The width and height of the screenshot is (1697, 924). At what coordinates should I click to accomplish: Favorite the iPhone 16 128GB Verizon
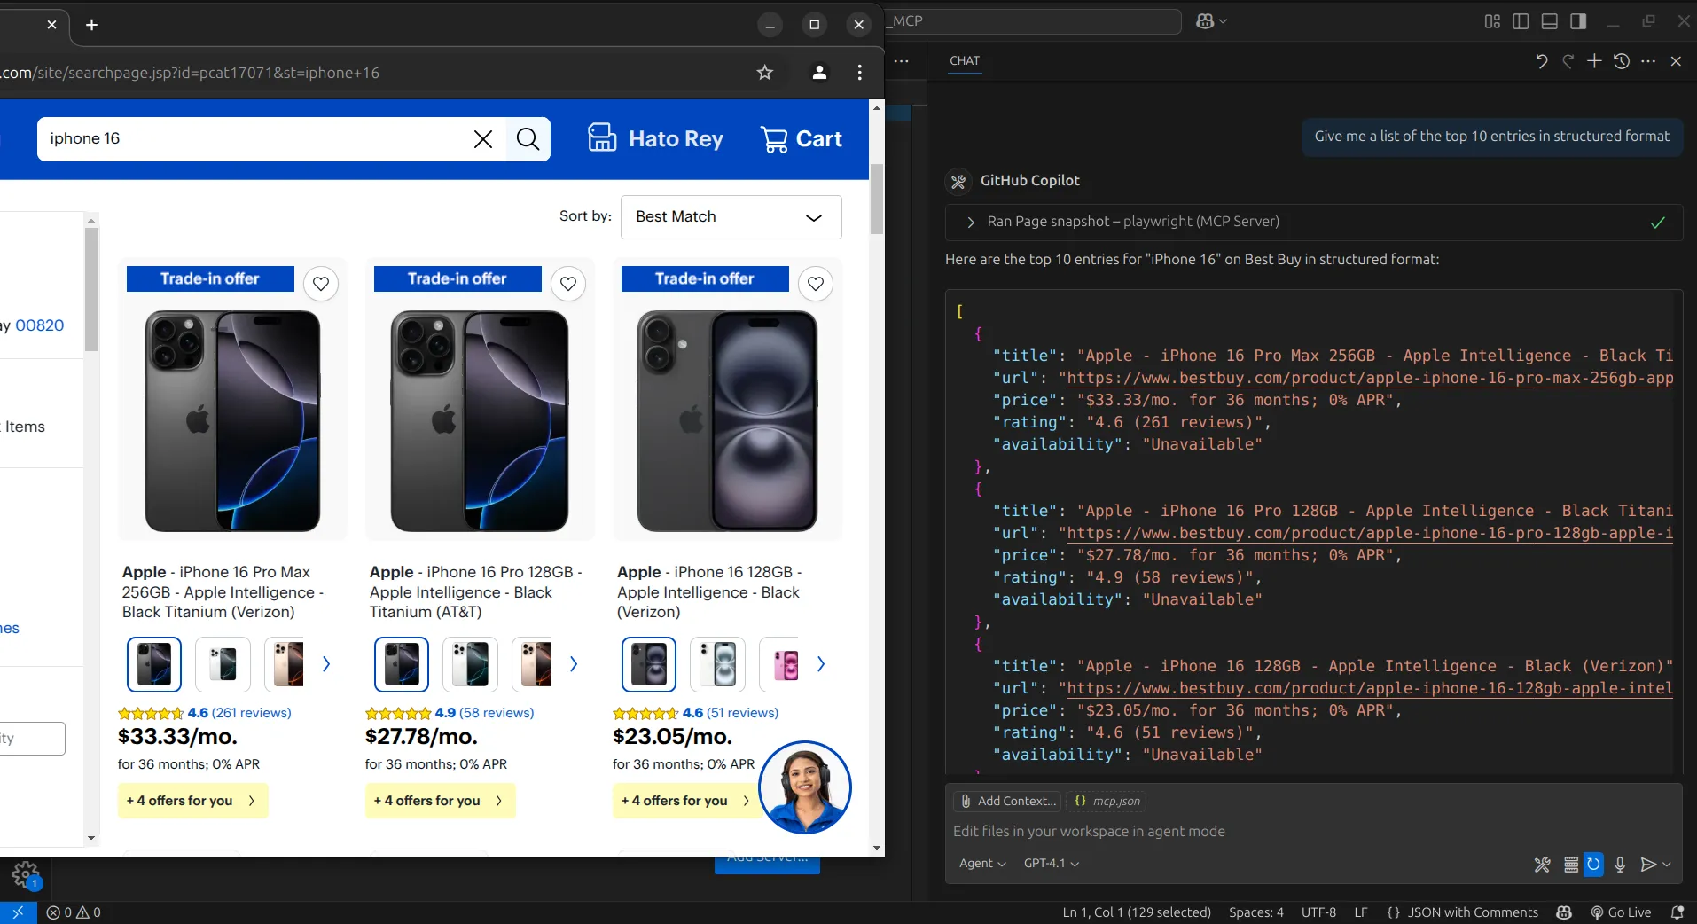pyautogui.click(x=816, y=284)
